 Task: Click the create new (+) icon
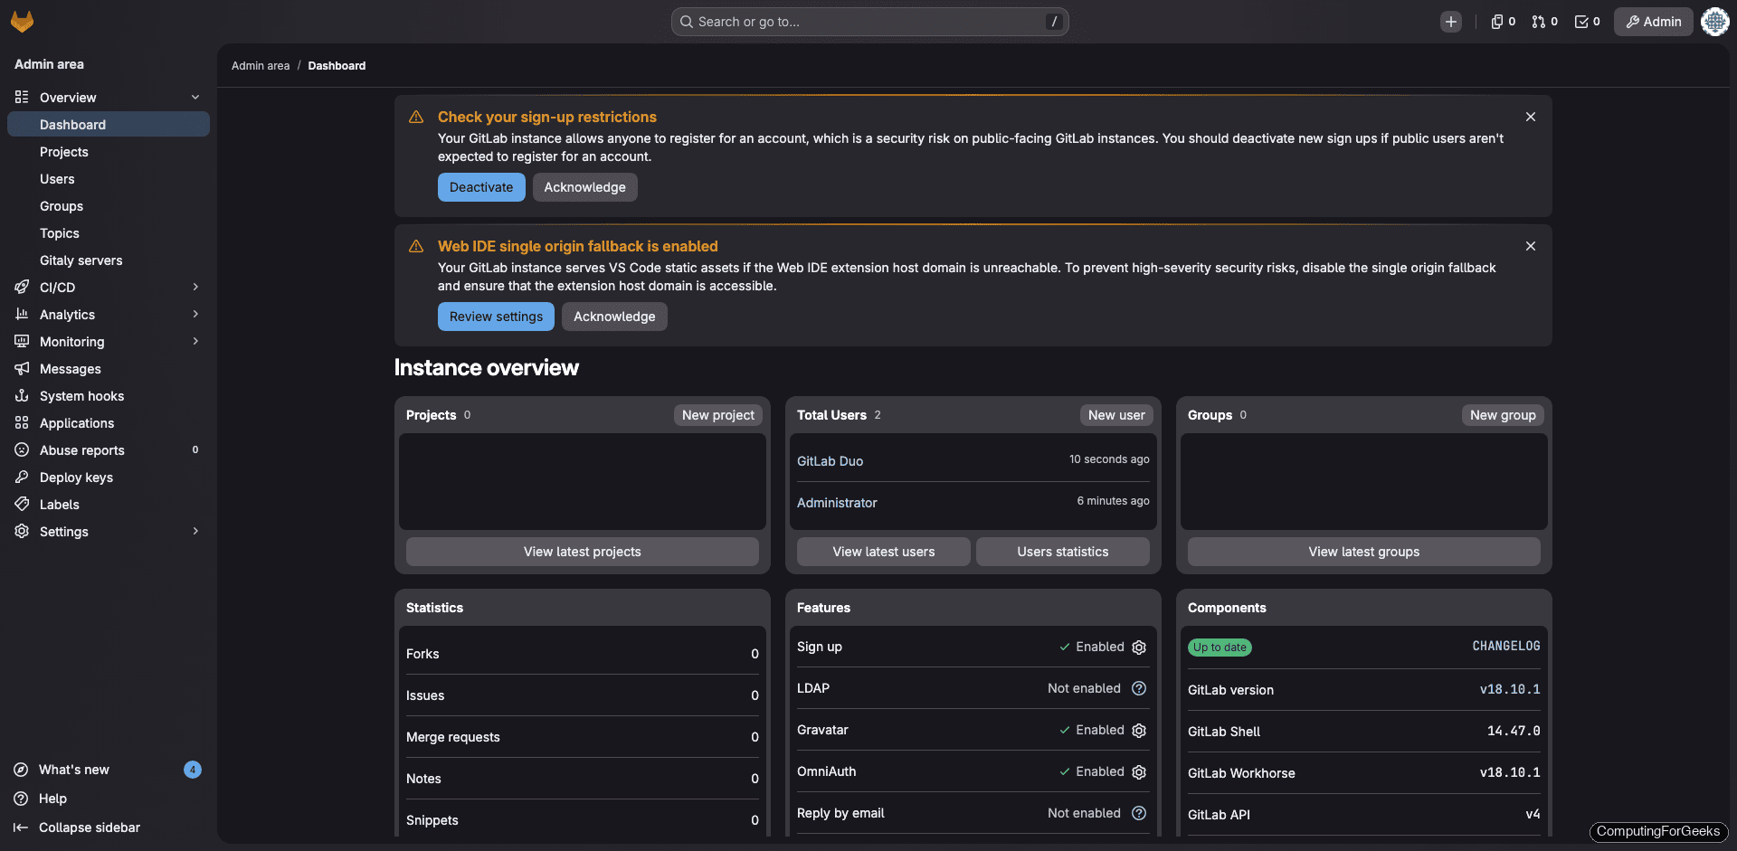[1451, 21]
